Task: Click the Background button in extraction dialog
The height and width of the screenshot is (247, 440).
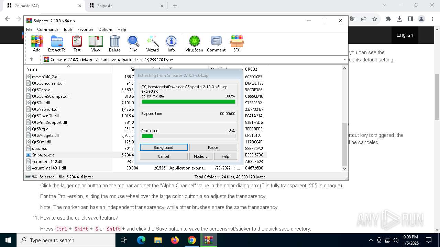Action: pos(164,148)
